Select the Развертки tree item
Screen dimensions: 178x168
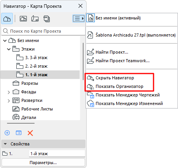pos(32,100)
